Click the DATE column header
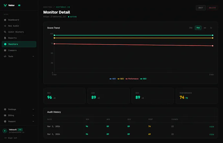223x143 pixels. point(50,119)
